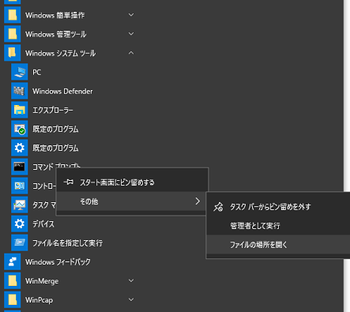Viewport: 350px width, 312px height.
Task: Click ファイル名を指定して実行 text
Action: point(67,243)
